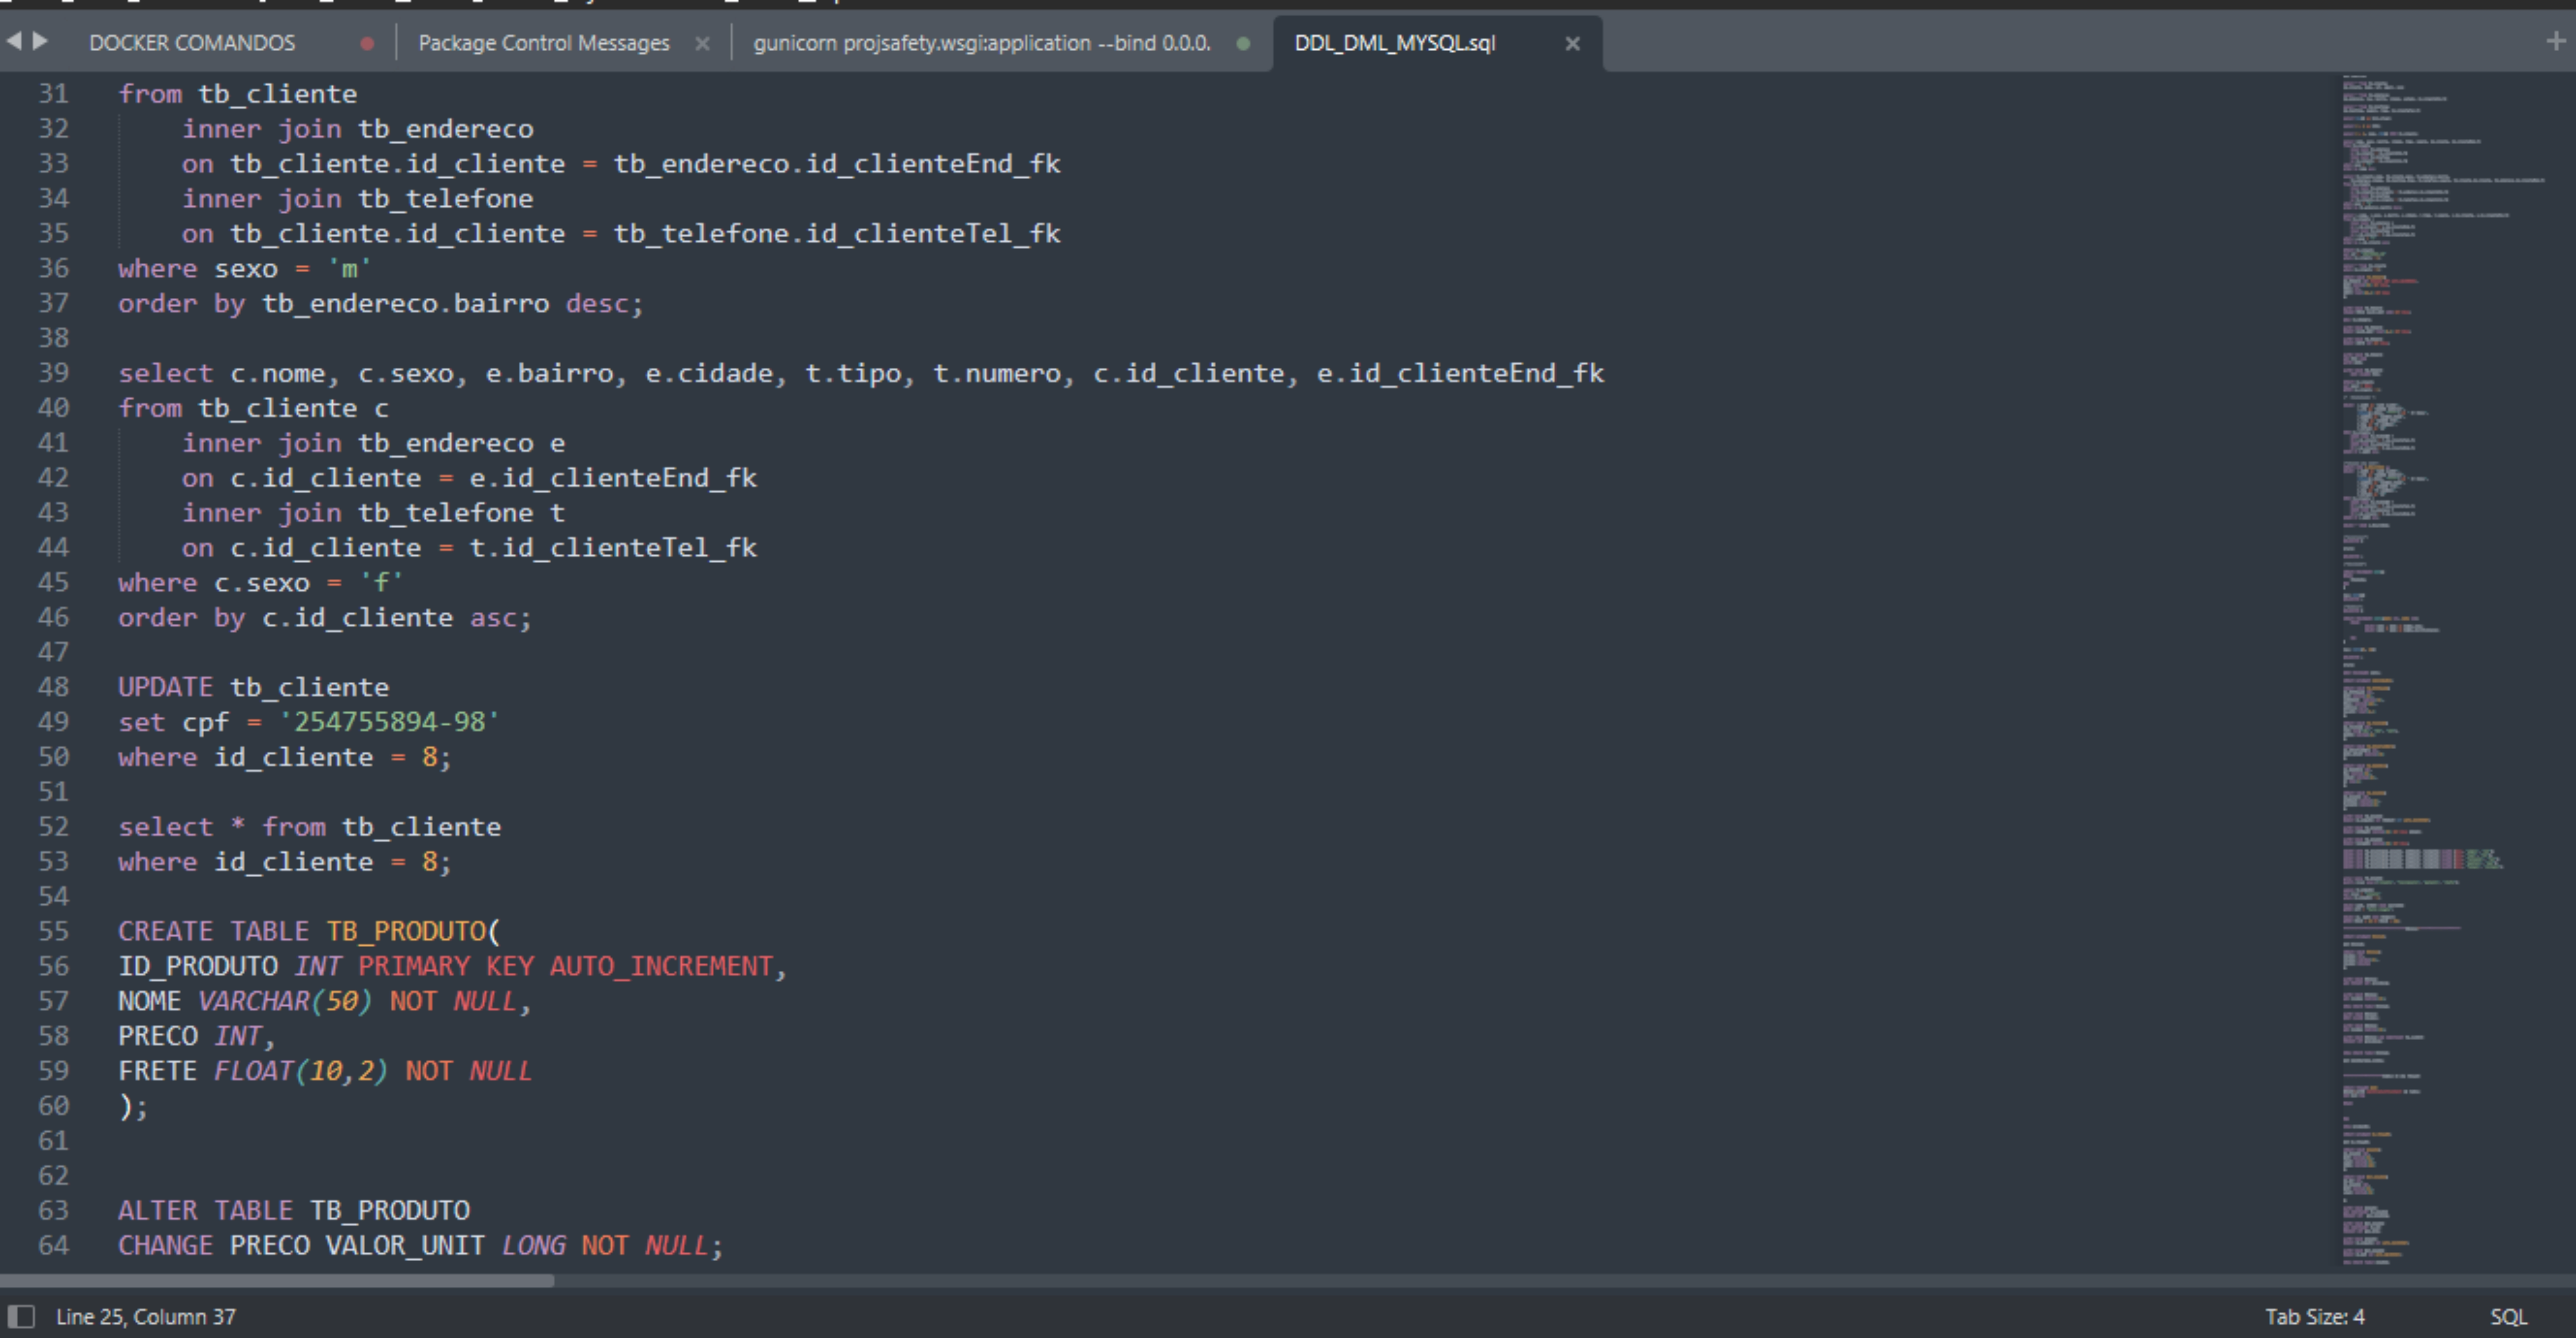Click 'tb_endereco.id_clienteEnd_fk' on line 33

(x=837, y=164)
